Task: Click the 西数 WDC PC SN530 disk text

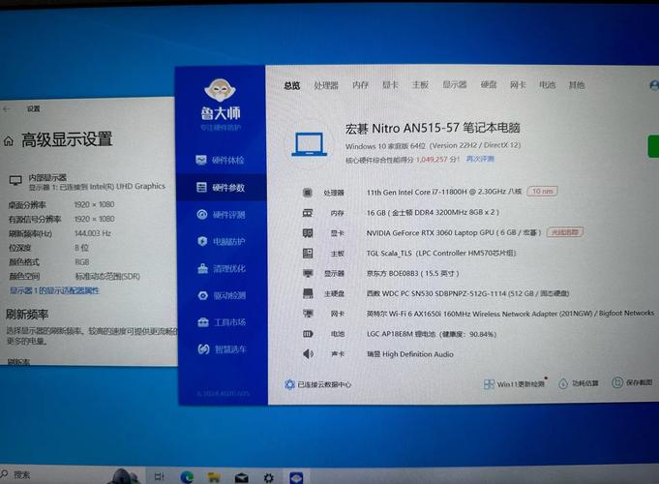Action: (467, 293)
